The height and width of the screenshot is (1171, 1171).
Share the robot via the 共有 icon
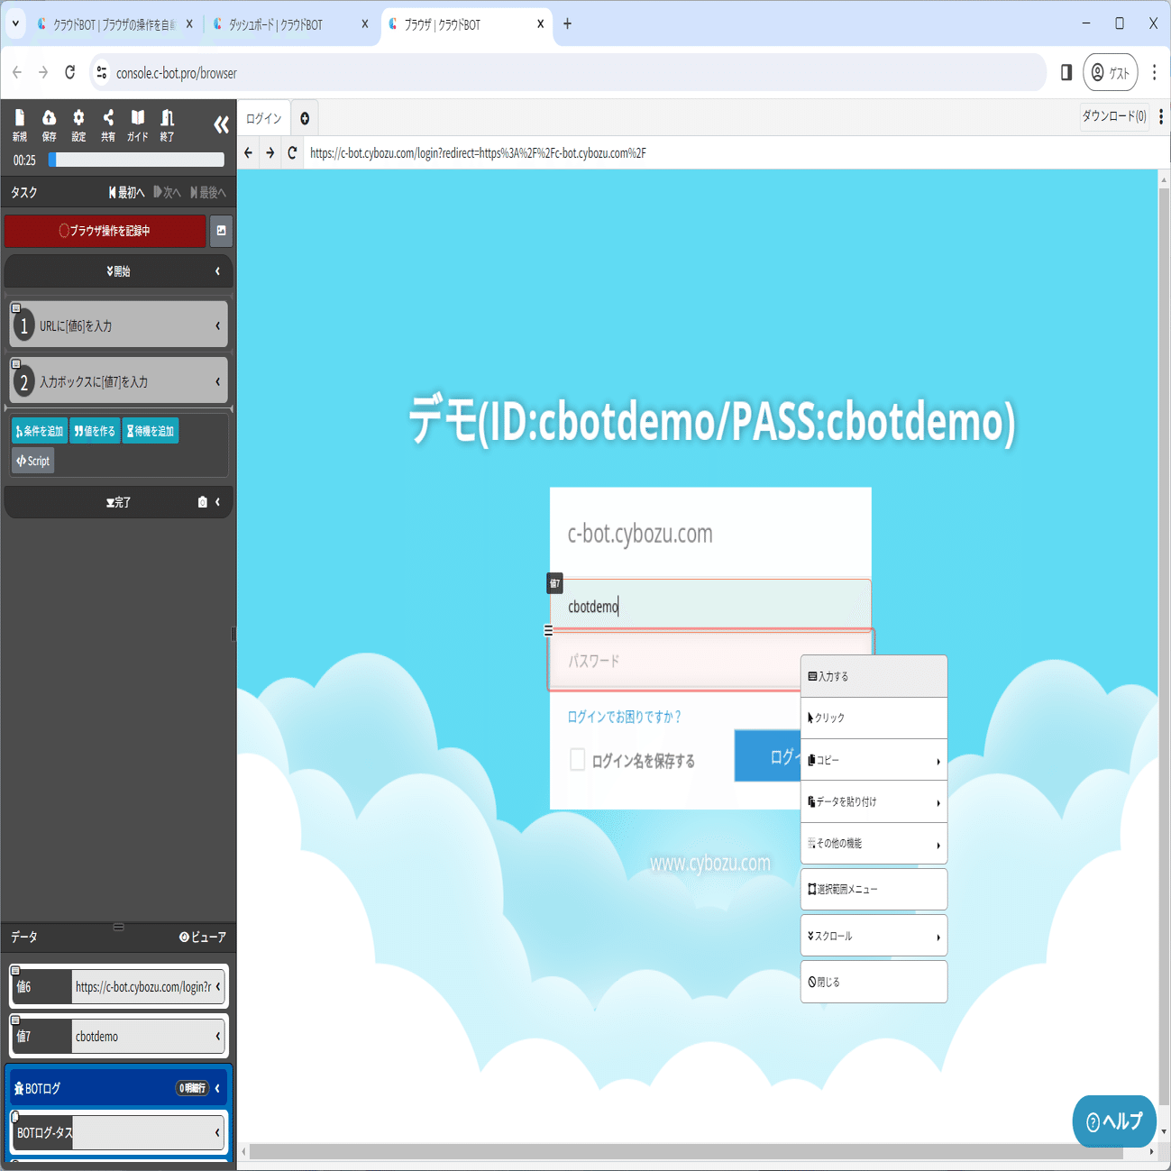tap(107, 124)
